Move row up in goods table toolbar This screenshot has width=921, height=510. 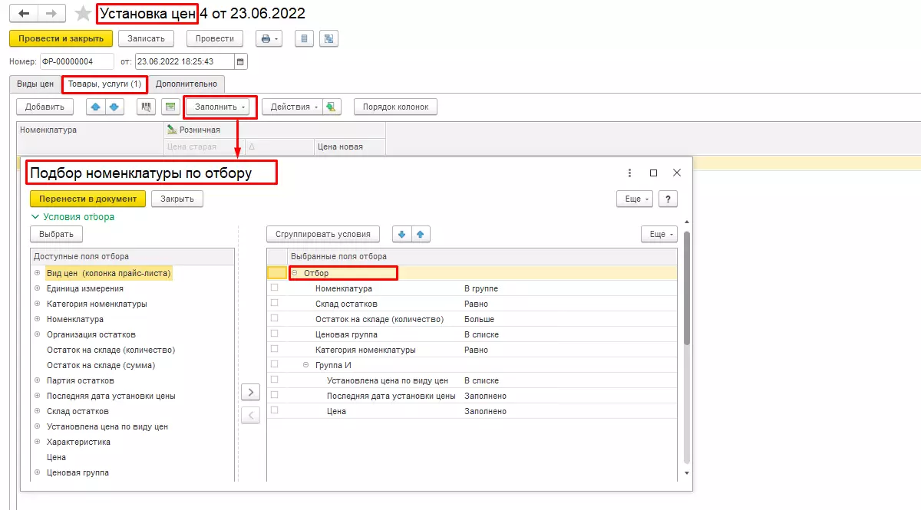tap(96, 107)
